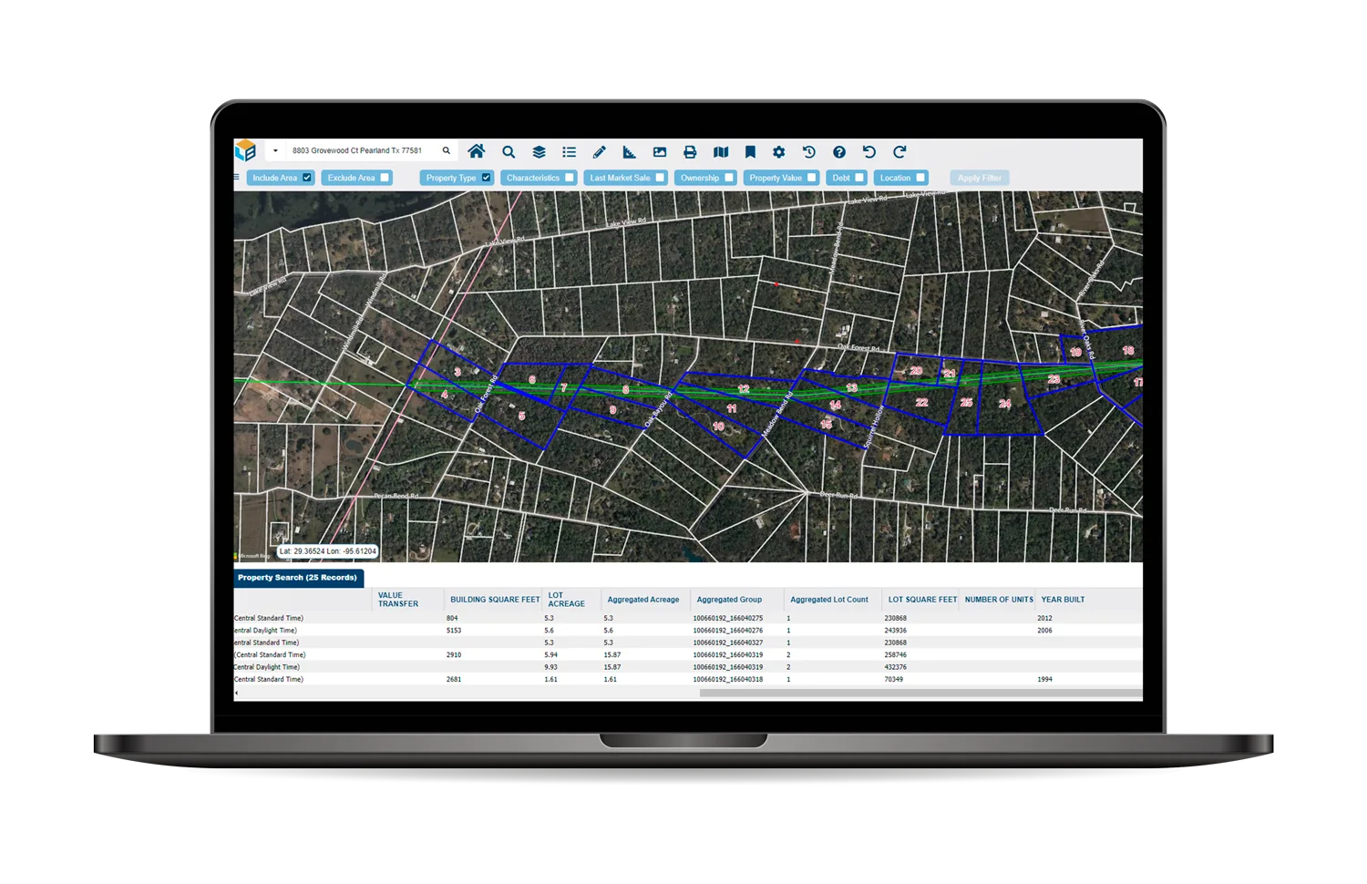Click parcel number 12 on the map
The height and width of the screenshot is (884, 1367).
pos(744,389)
